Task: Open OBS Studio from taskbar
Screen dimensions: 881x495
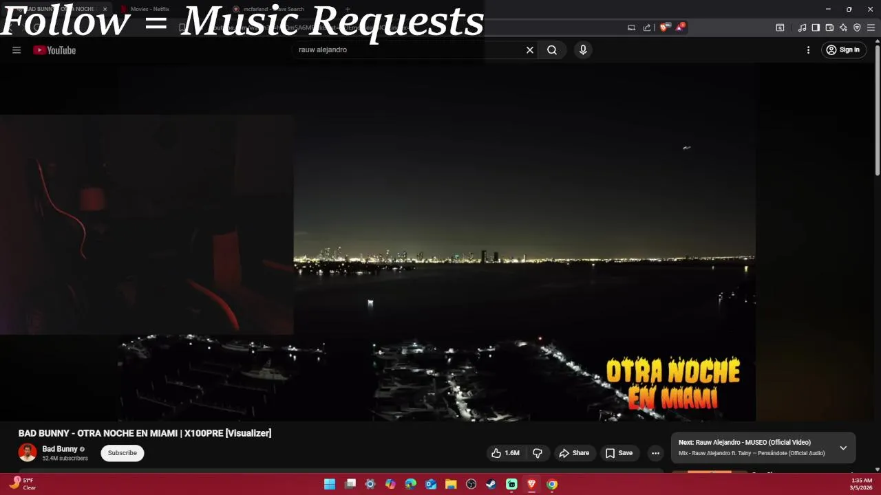Action: click(471, 484)
